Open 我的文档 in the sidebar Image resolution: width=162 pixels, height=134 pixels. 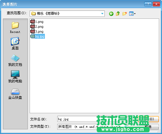coord(15,60)
